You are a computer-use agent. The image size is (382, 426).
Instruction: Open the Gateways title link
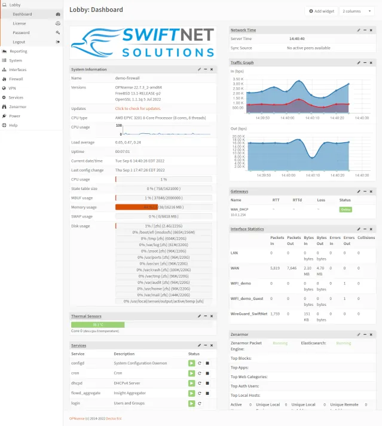point(239,191)
